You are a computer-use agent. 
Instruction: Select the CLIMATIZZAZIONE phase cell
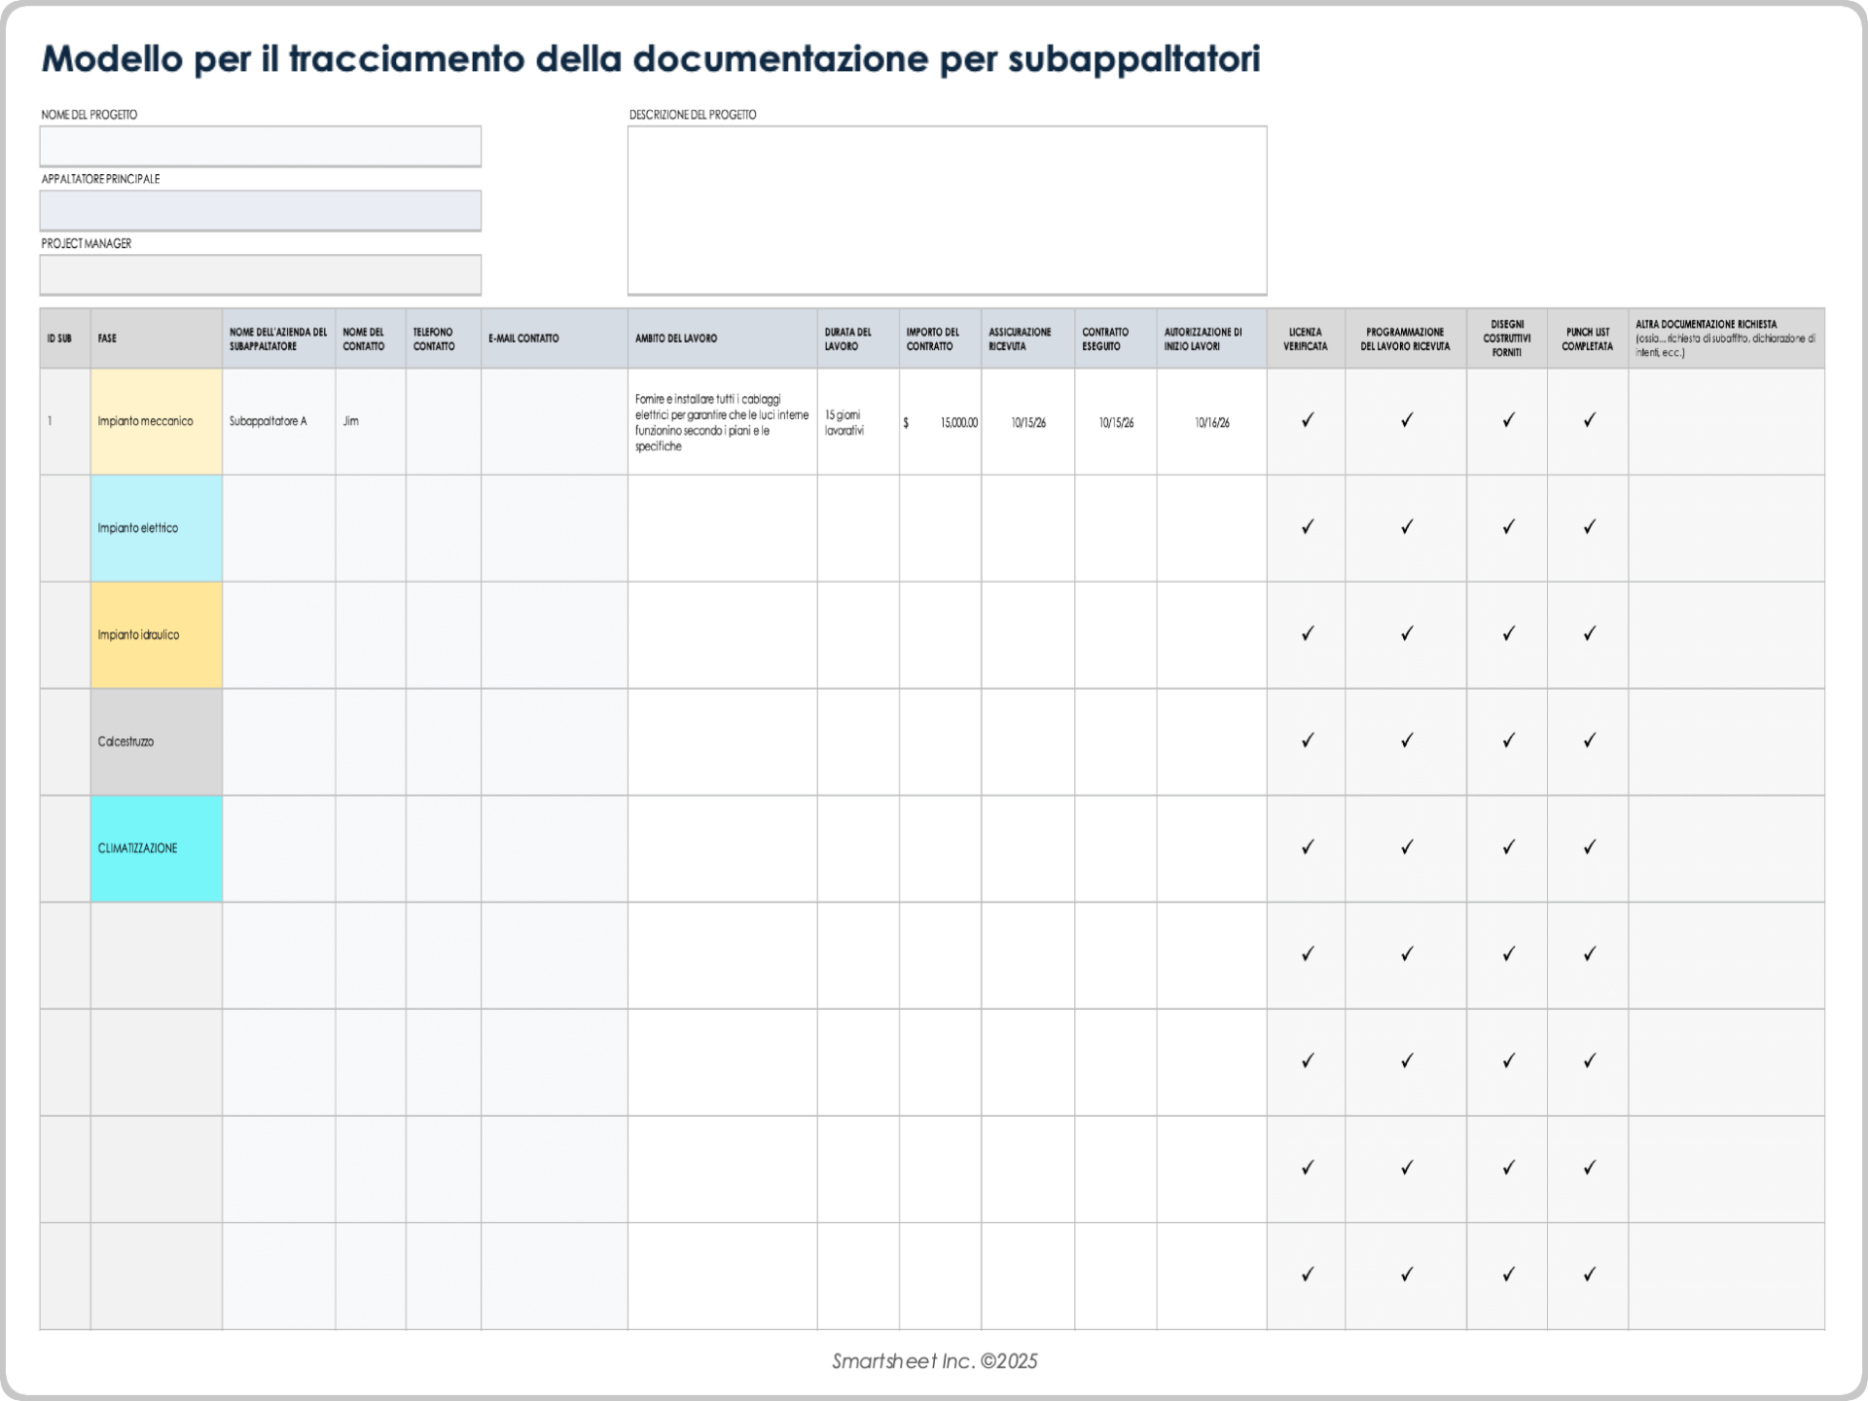pyautogui.click(x=157, y=849)
